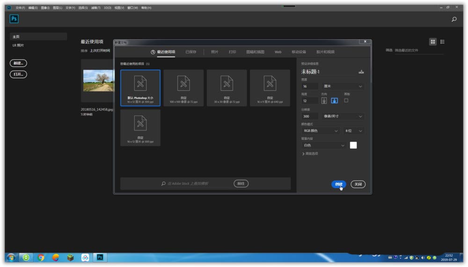The height and width of the screenshot is (267, 468).
Task: Click the 前往 go button
Action: click(241, 183)
